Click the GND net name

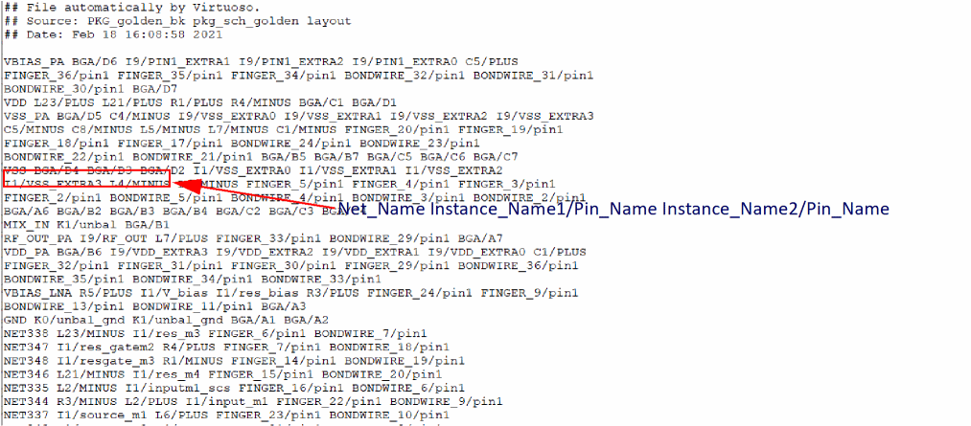[15, 321]
